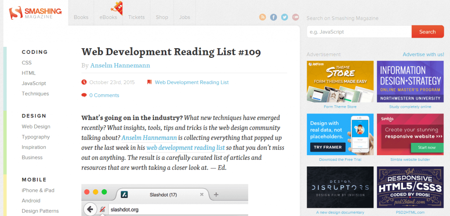
Task: Click the Design Disruptors film ad
Action: [340, 187]
